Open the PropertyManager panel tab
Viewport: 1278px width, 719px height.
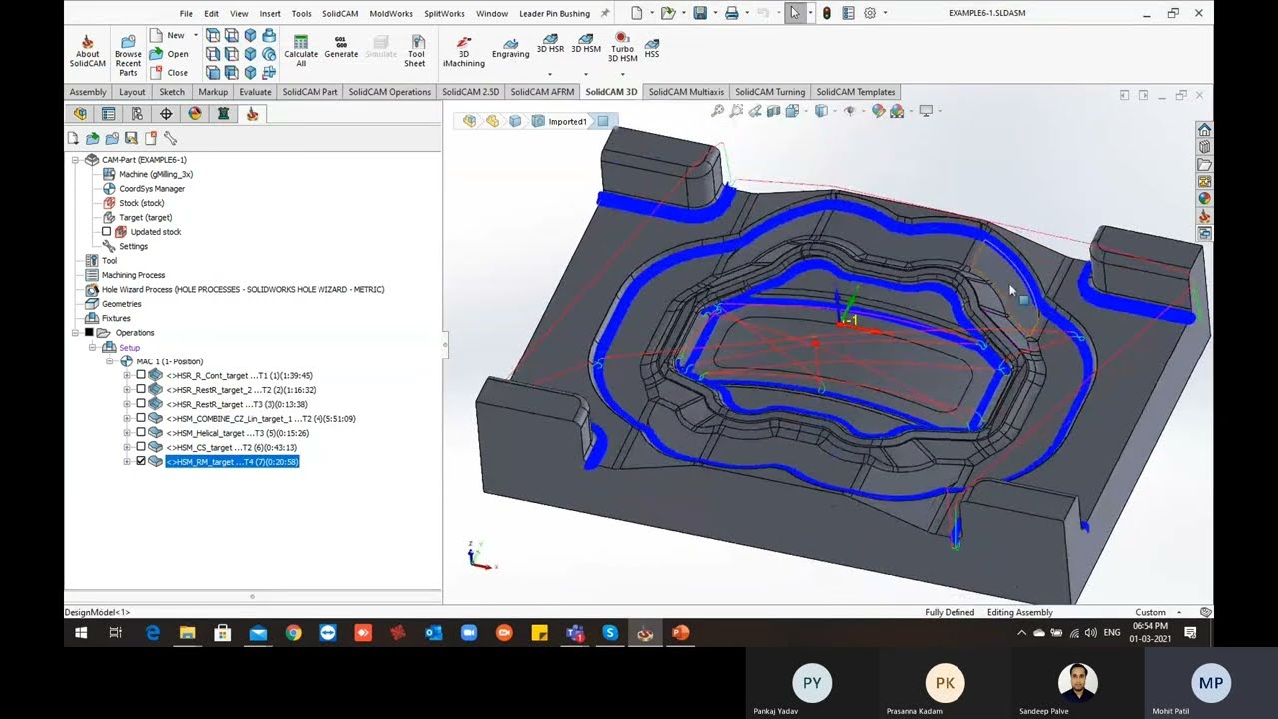pos(109,114)
